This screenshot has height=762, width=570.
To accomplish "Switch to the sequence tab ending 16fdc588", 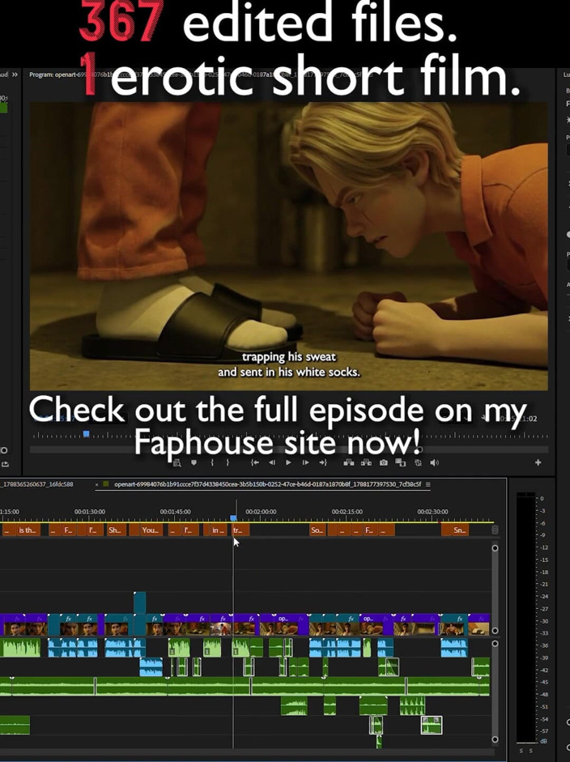I will coord(37,484).
